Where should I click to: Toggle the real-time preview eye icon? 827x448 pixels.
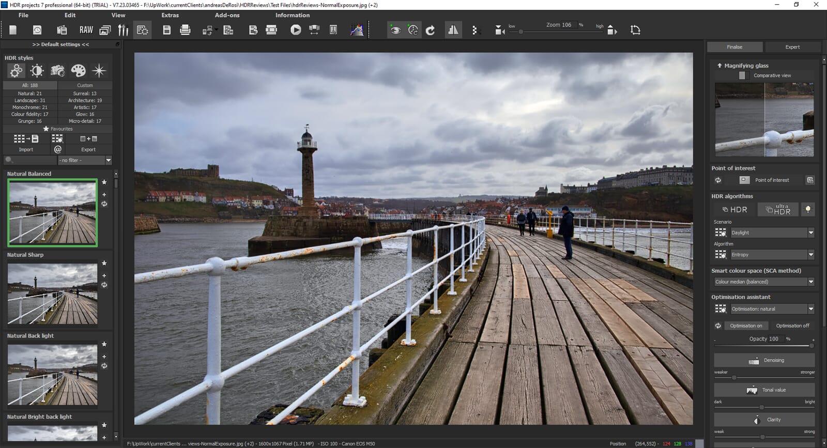click(395, 30)
